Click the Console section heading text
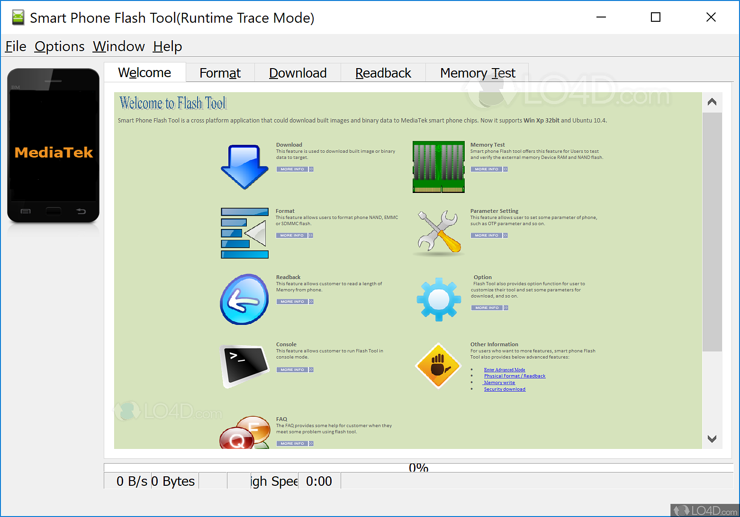 pos(286,344)
